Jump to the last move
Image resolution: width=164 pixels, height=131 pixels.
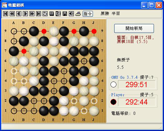coord(38,14)
